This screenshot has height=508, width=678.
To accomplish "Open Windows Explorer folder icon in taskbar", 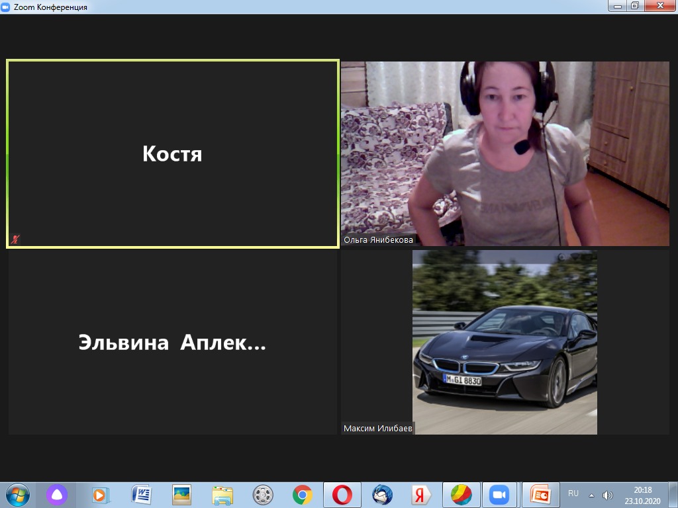I will click(x=222, y=495).
